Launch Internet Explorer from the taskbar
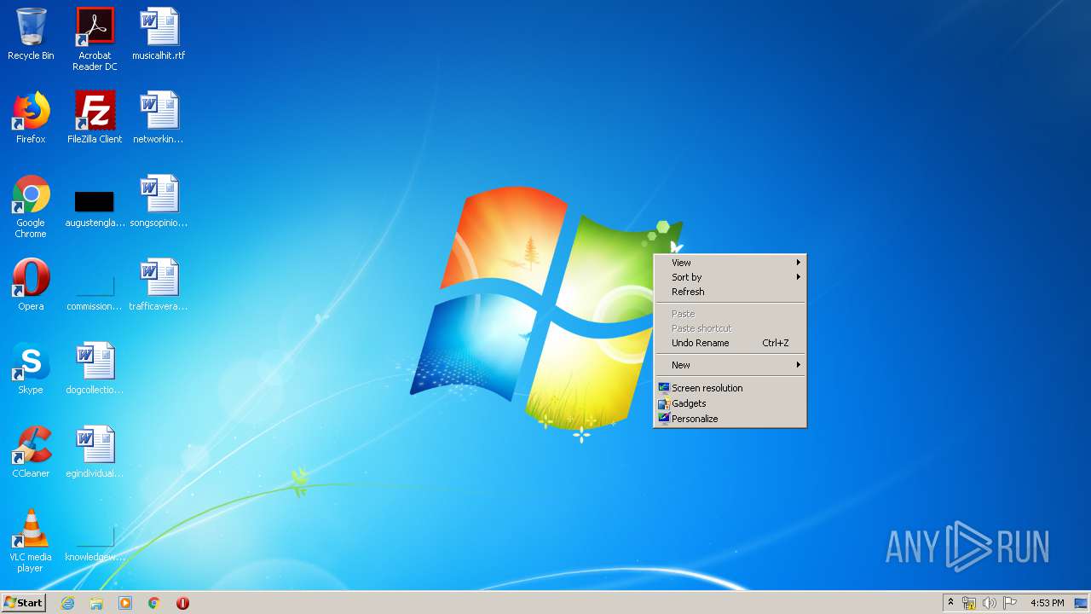1091x614 pixels. (67, 603)
